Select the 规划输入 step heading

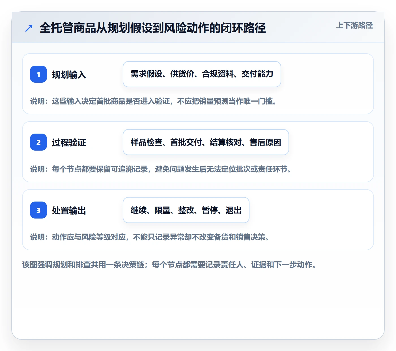[x=69, y=75]
